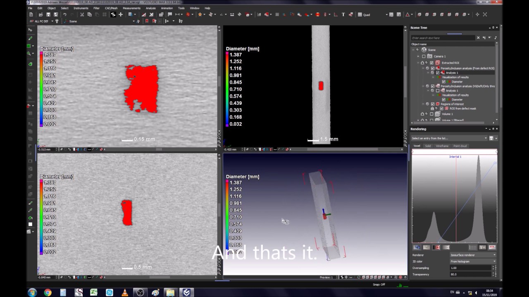This screenshot has width=529, height=297.
Task: Click the VGSTUDIO MAX taskbar icon
Action: (186, 292)
